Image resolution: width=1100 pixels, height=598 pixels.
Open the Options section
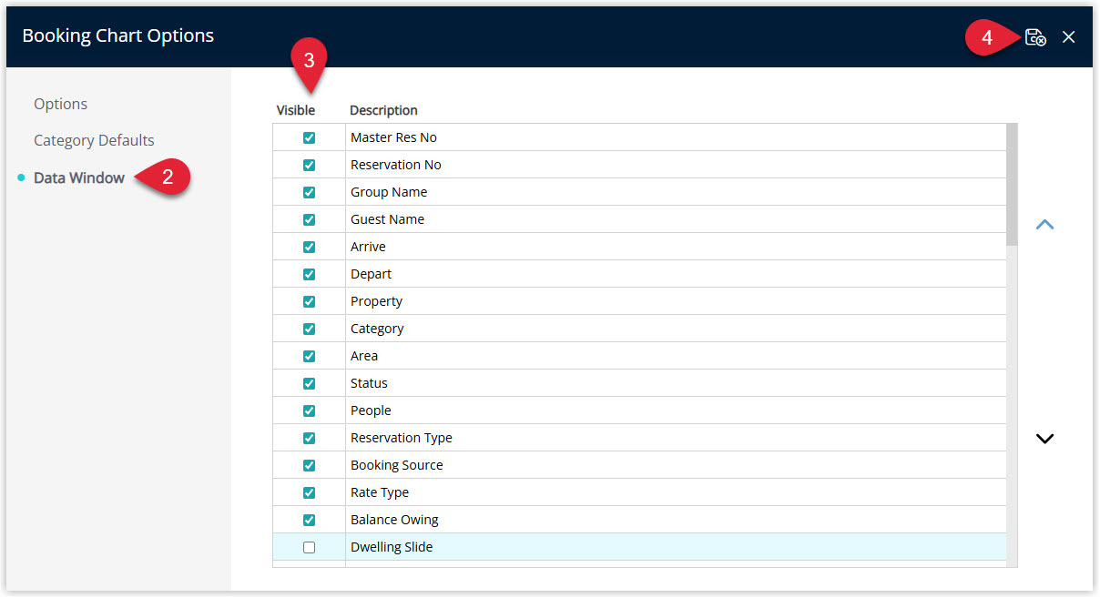pyautogui.click(x=61, y=104)
